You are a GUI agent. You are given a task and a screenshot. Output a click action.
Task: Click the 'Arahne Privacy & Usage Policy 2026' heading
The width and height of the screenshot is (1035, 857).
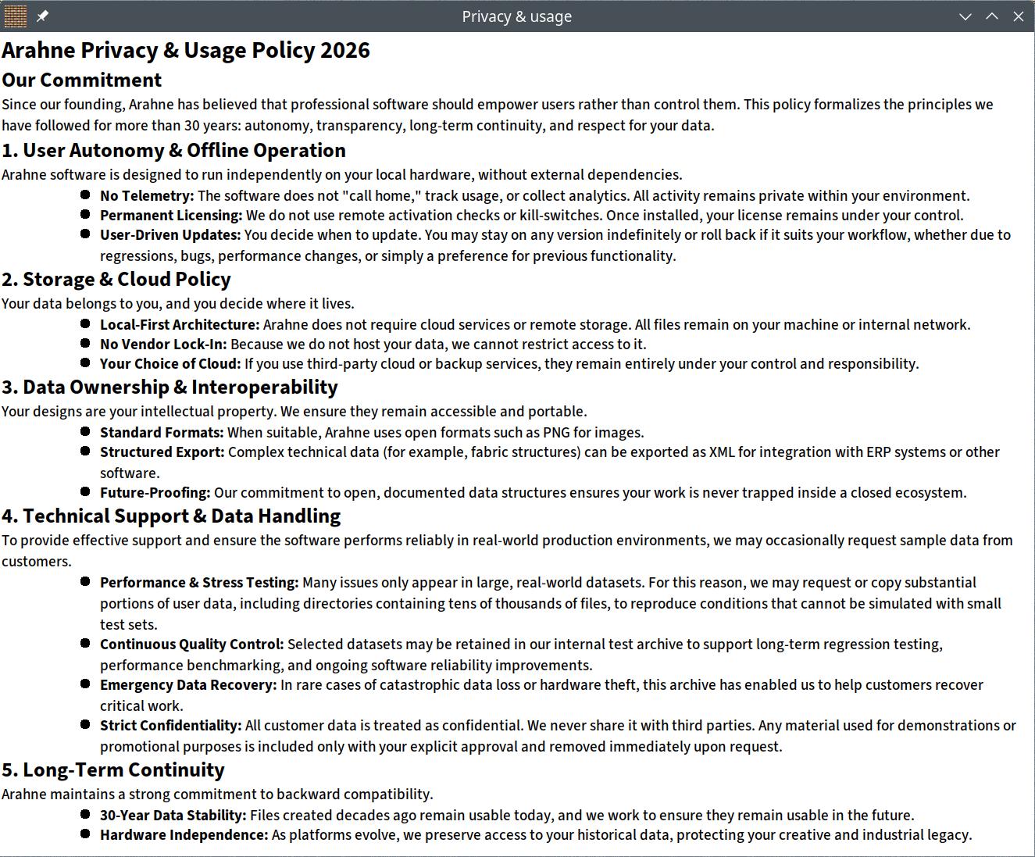coord(186,51)
